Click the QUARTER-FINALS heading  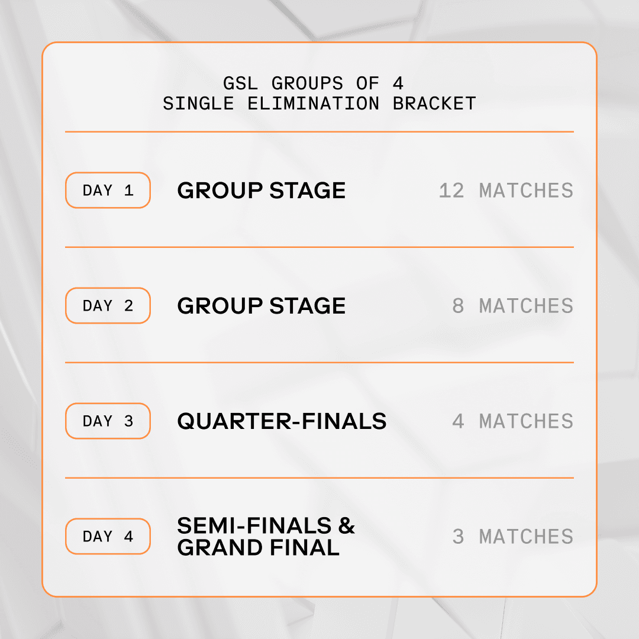coord(282,421)
